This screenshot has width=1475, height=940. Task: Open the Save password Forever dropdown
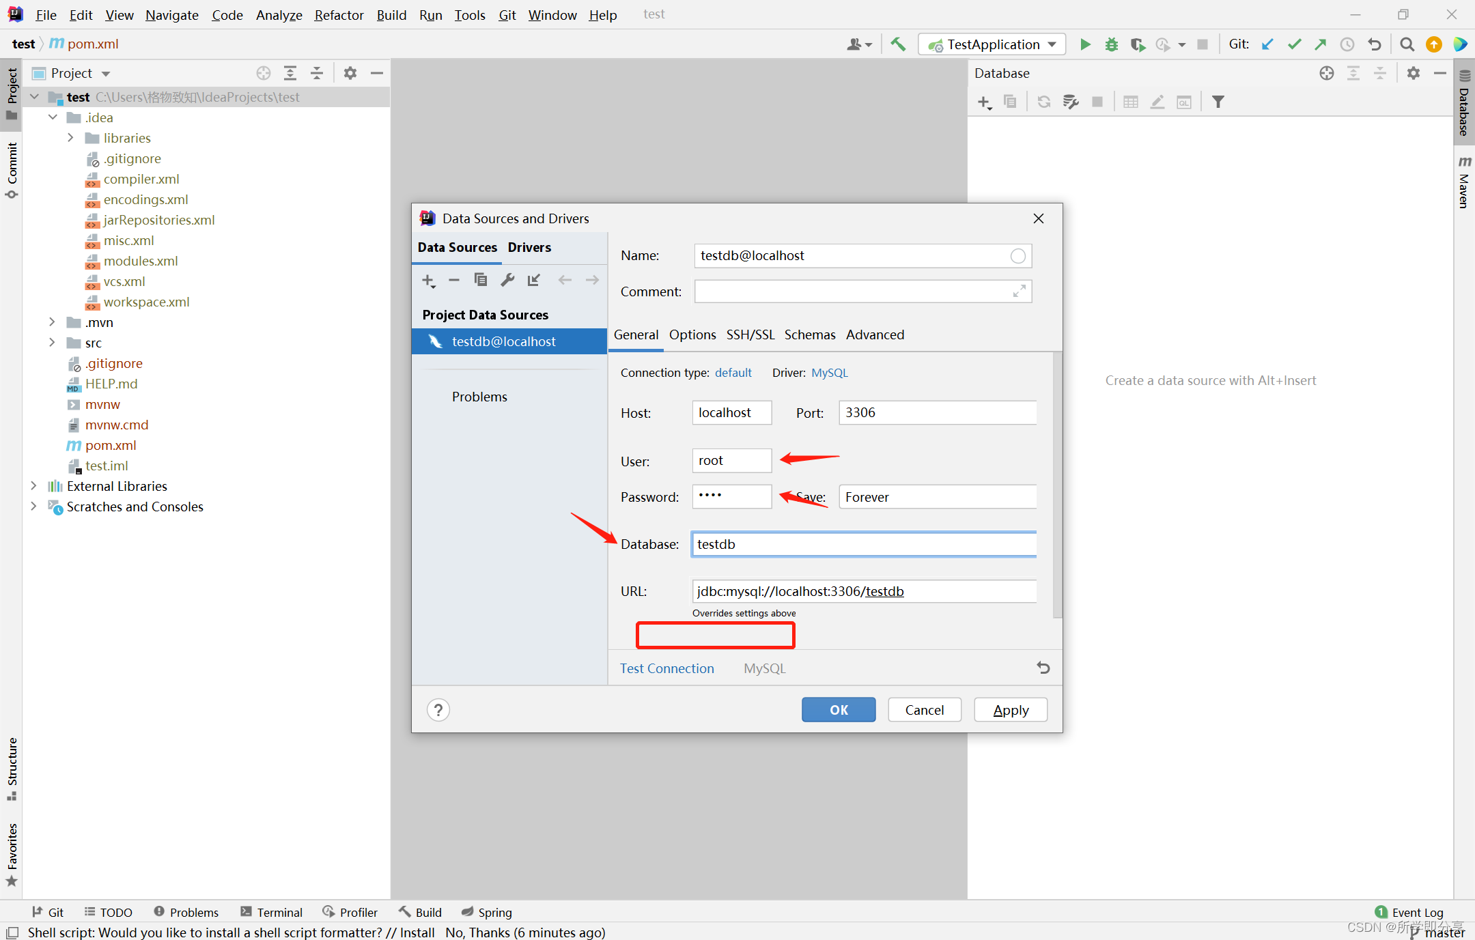pyautogui.click(x=937, y=497)
